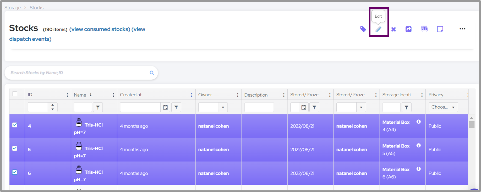Image resolution: width=481 pixels, height=192 pixels.
Task: Open the Privacy filter dropdown
Action: tap(443, 107)
